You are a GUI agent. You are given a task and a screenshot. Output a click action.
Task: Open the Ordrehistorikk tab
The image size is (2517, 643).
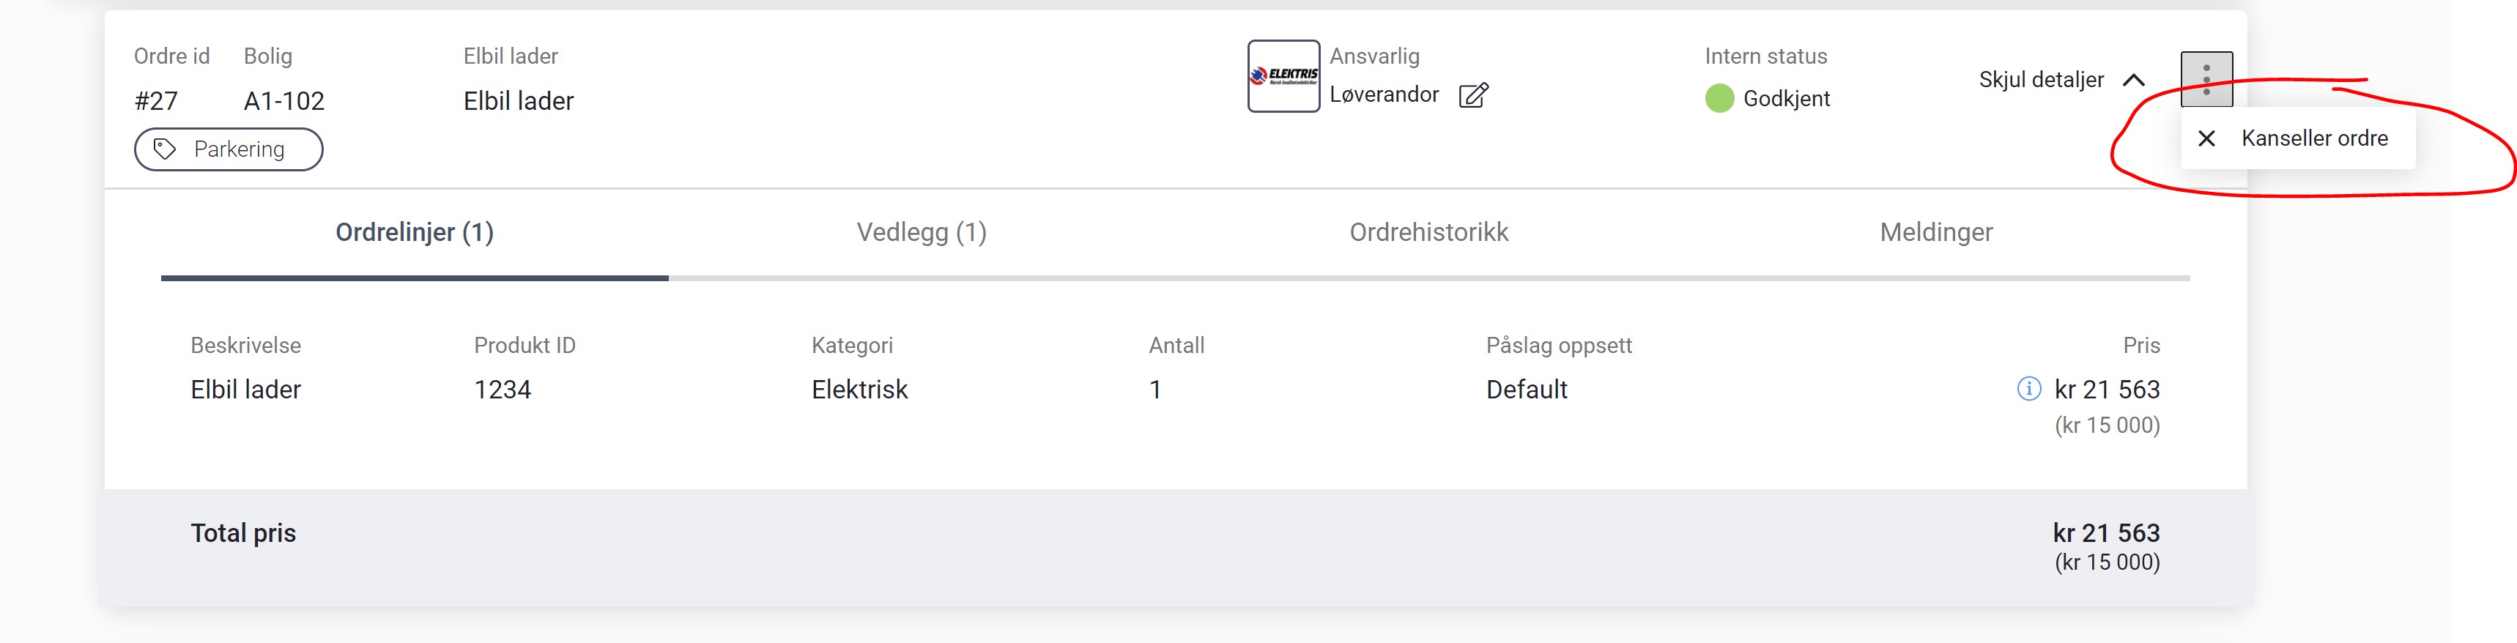[x=1428, y=233]
